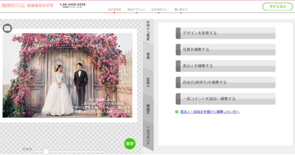This screenshot has height=155, width=295.
Task: Click the green 保存 save button
Action: click(130, 143)
